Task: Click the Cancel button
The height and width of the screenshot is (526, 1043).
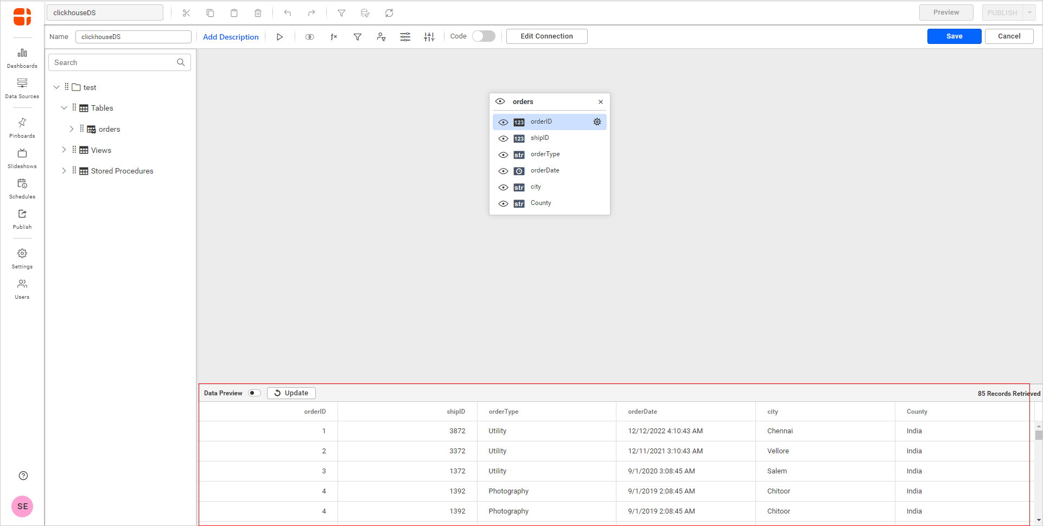Action: pyautogui.click(x=1009, y=36)
